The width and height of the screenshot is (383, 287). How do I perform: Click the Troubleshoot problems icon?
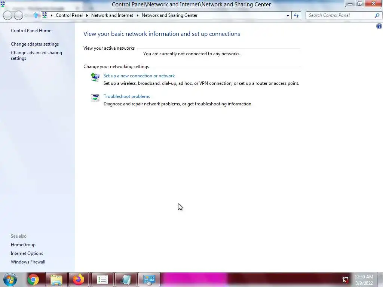[x=95, y=98]
